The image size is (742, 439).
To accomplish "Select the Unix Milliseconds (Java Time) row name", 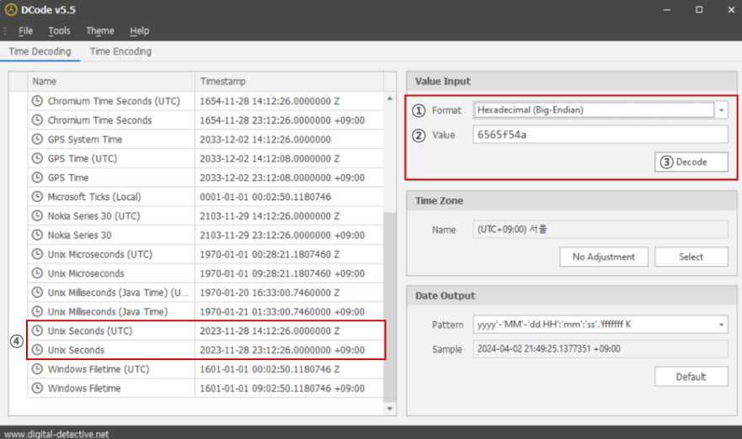I will click(108, 311).
